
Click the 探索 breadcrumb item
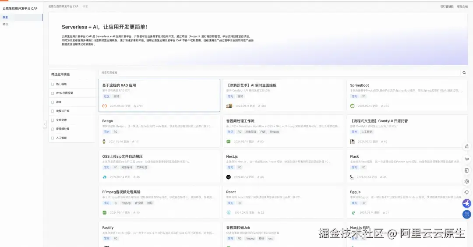pos(85,6)
